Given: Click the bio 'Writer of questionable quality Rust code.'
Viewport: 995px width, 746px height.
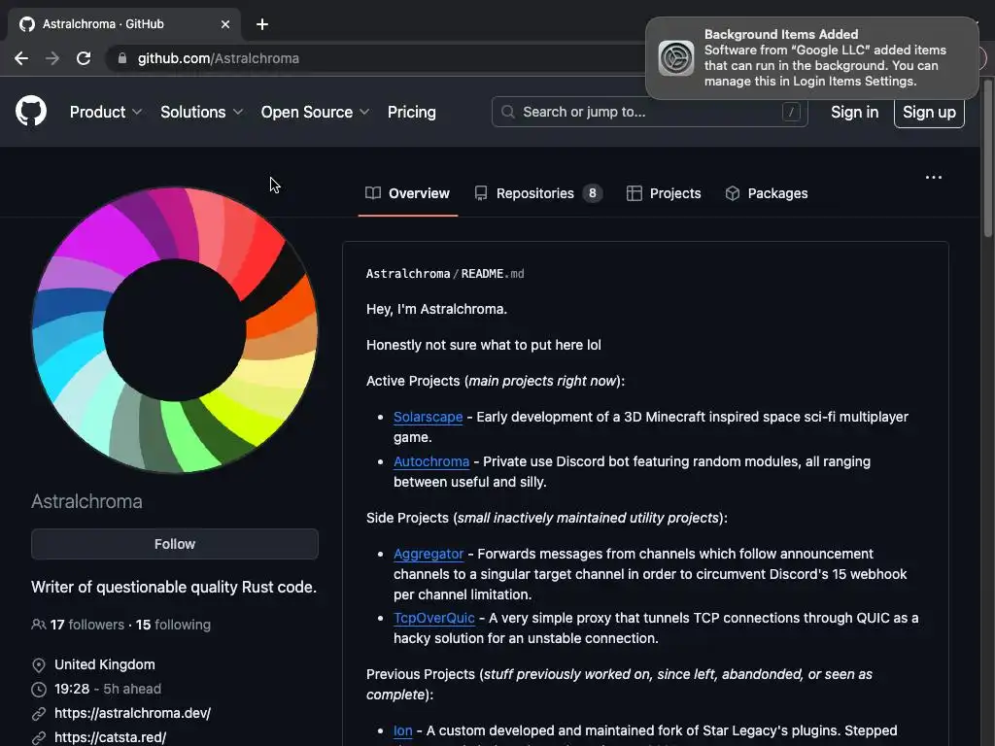Looking at the screenshot, I should [174, 587].
